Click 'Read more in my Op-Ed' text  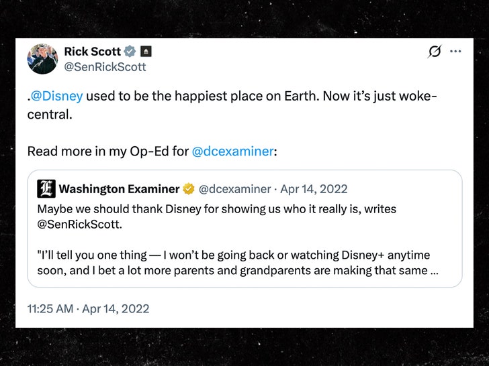click(x=107, y=151)
